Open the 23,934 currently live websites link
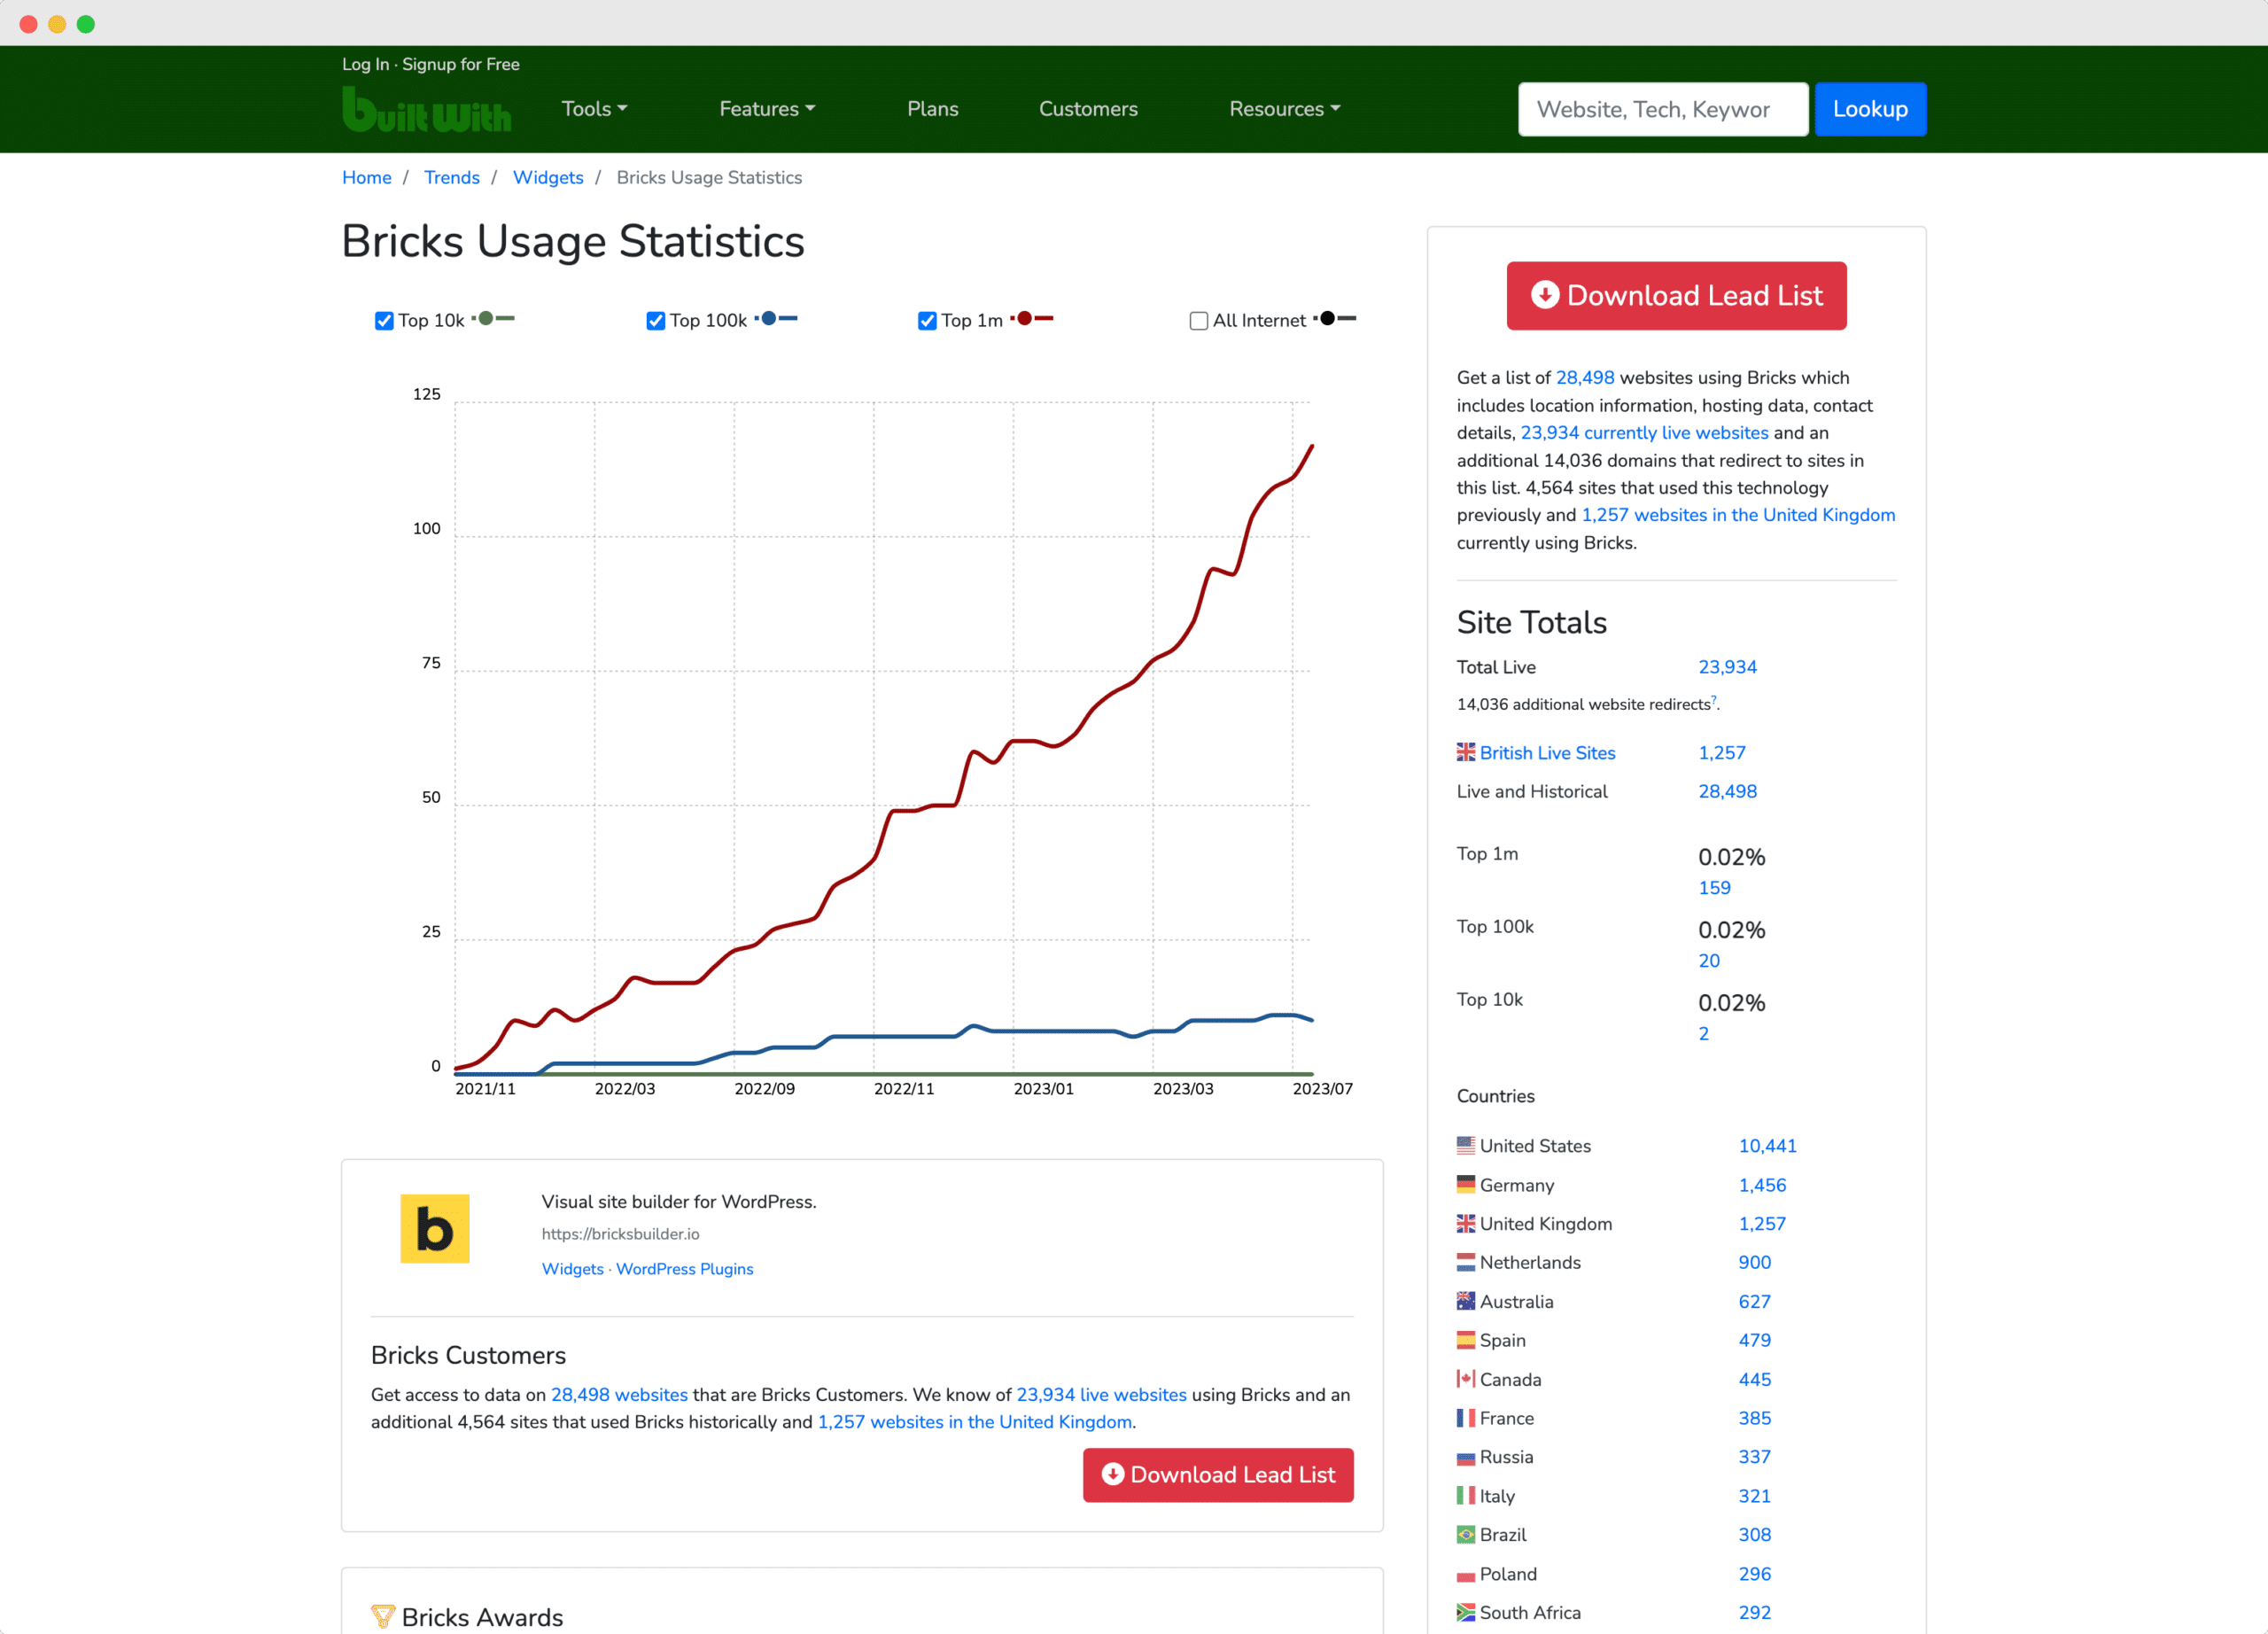 tap(1644, 432)
